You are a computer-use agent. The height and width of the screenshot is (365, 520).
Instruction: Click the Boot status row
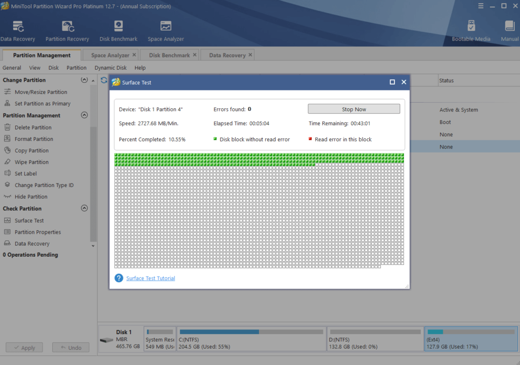(445, 122)
